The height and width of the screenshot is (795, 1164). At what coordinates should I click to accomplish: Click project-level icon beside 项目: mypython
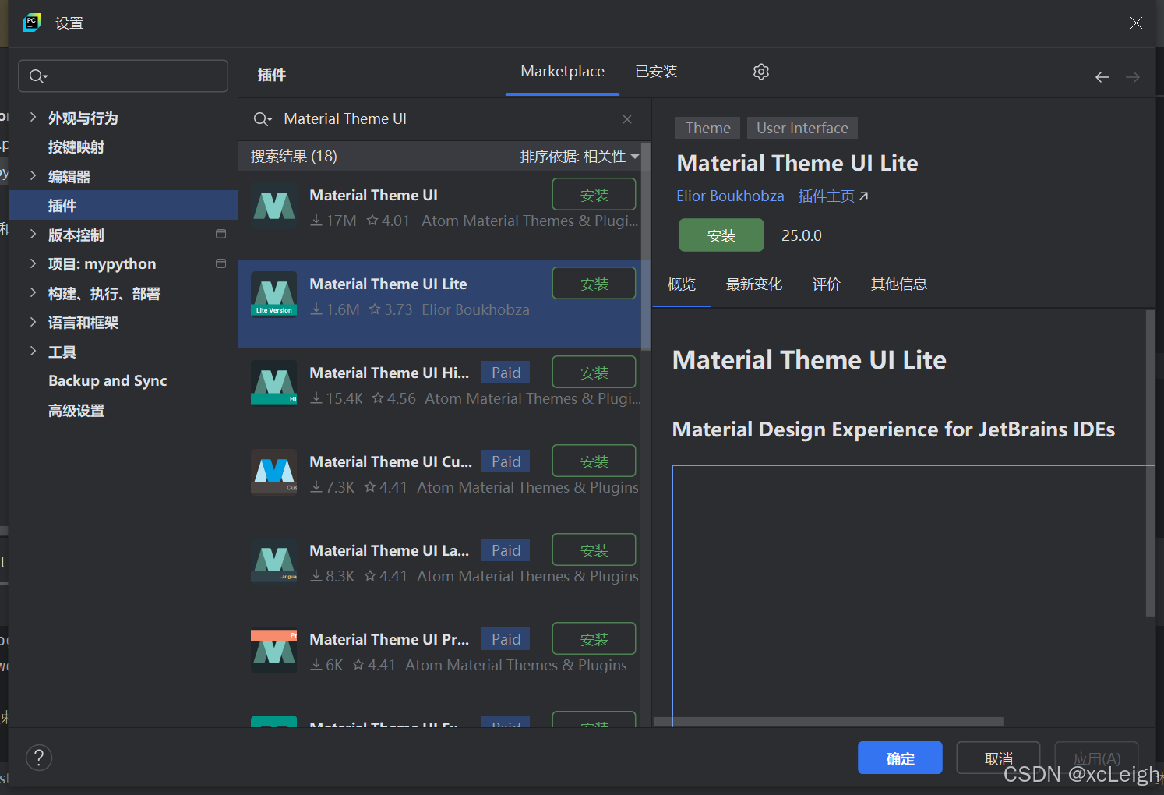point(220,263)
